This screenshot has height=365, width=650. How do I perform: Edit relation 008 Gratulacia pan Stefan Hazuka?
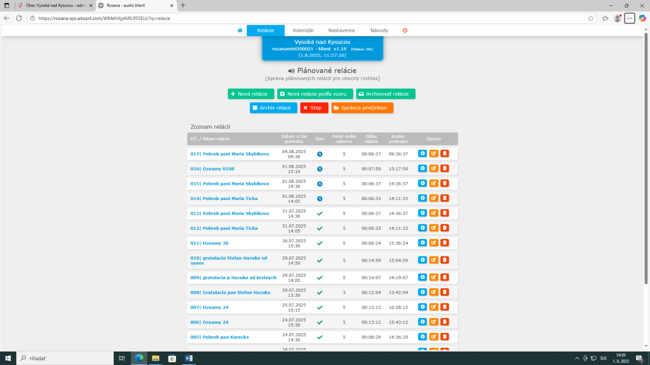(434, 292)
